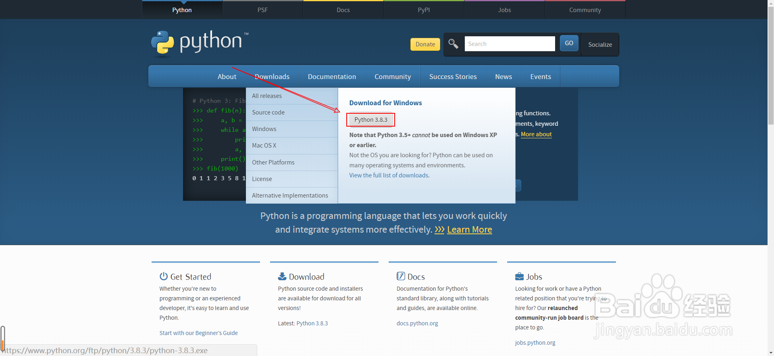
Task: Open the PyPI top tab
Action: [x=424, y=10]
